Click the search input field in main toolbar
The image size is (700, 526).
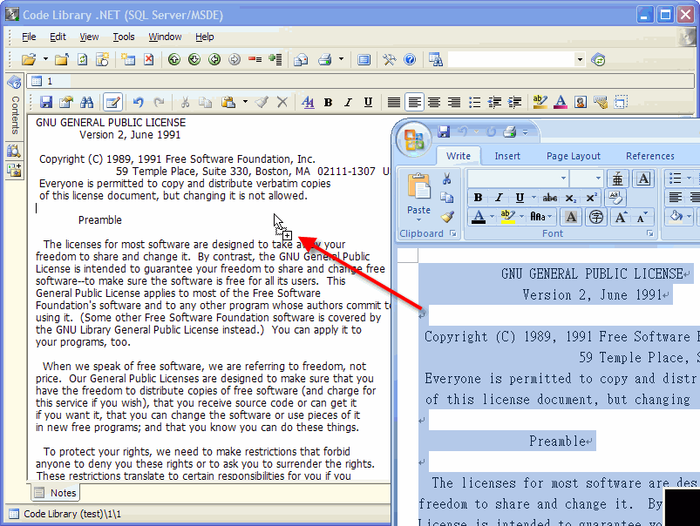pos(512,60)
